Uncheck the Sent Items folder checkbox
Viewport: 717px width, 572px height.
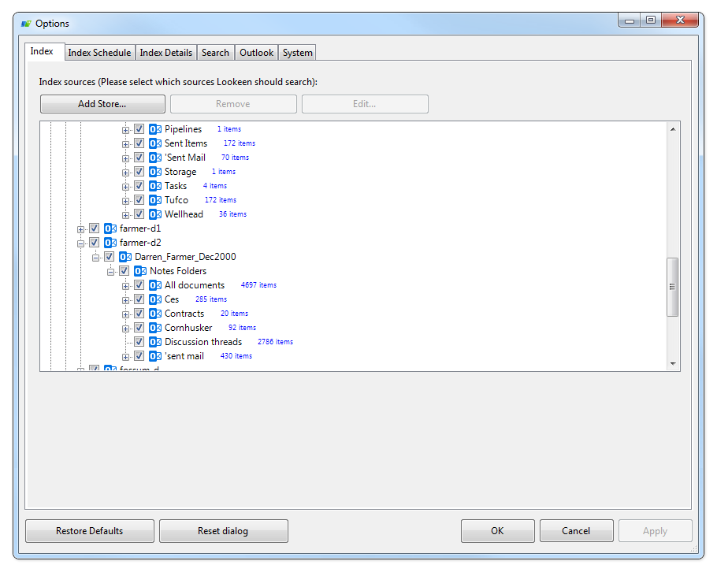point(139,143)
